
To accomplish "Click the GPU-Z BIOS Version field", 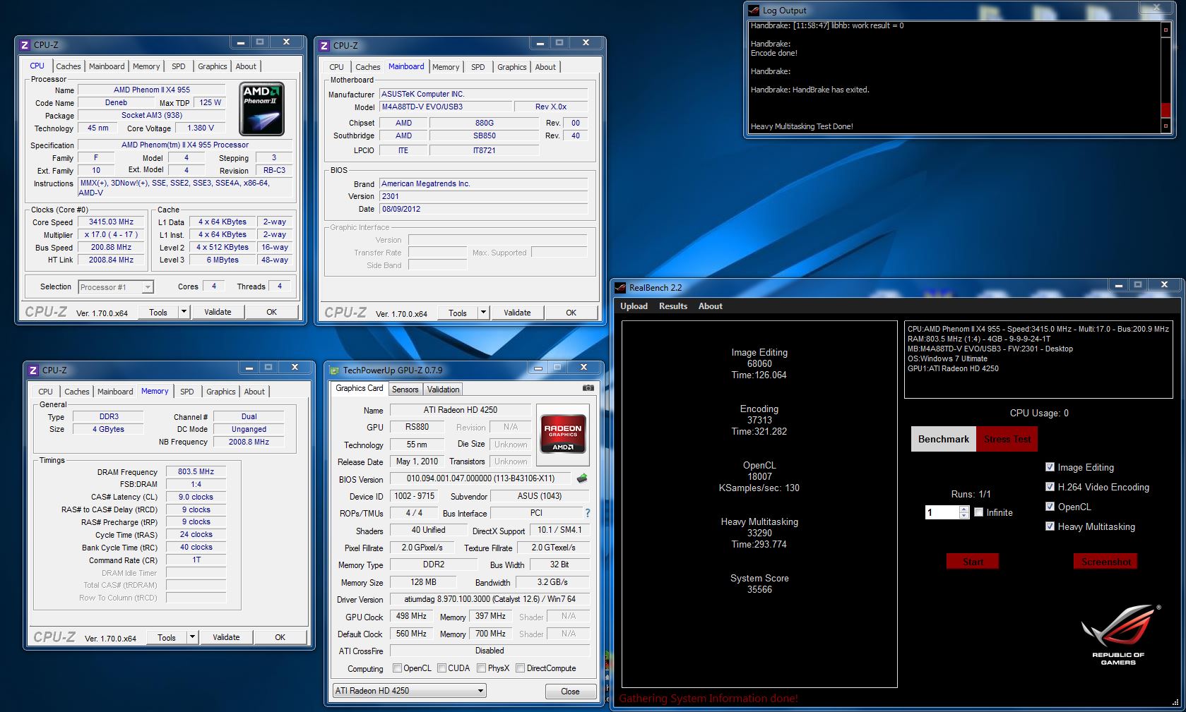I will point(480,478).
